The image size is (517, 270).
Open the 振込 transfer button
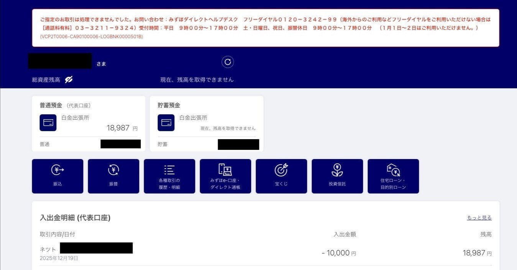57,176
